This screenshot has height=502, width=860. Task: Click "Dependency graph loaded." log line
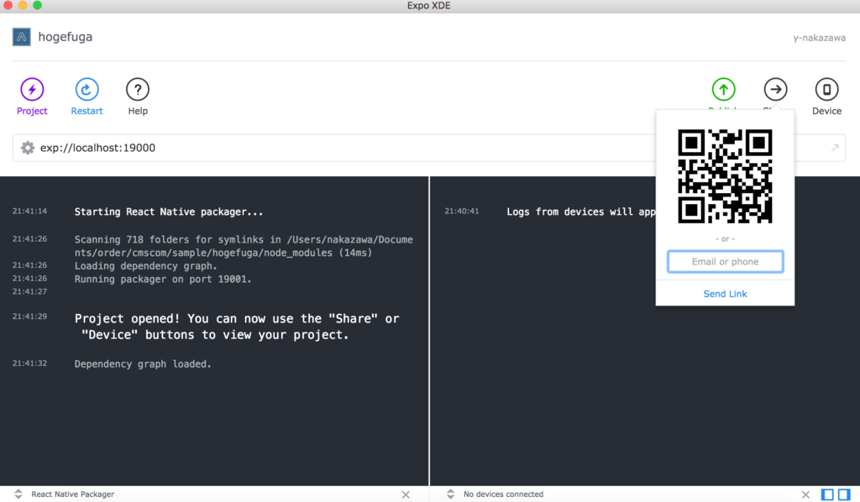pos(143,363)
